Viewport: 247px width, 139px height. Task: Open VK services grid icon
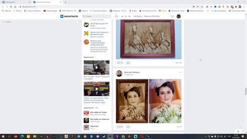173,16
